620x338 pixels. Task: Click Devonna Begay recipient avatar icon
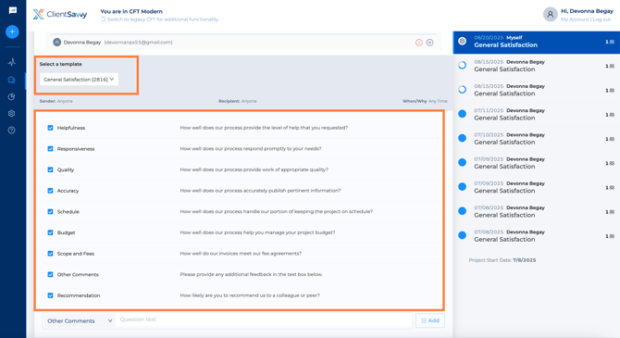57,42
